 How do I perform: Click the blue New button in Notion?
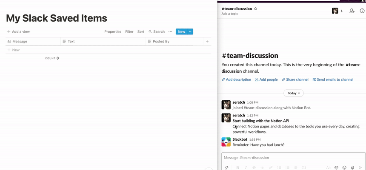(181, 32)
